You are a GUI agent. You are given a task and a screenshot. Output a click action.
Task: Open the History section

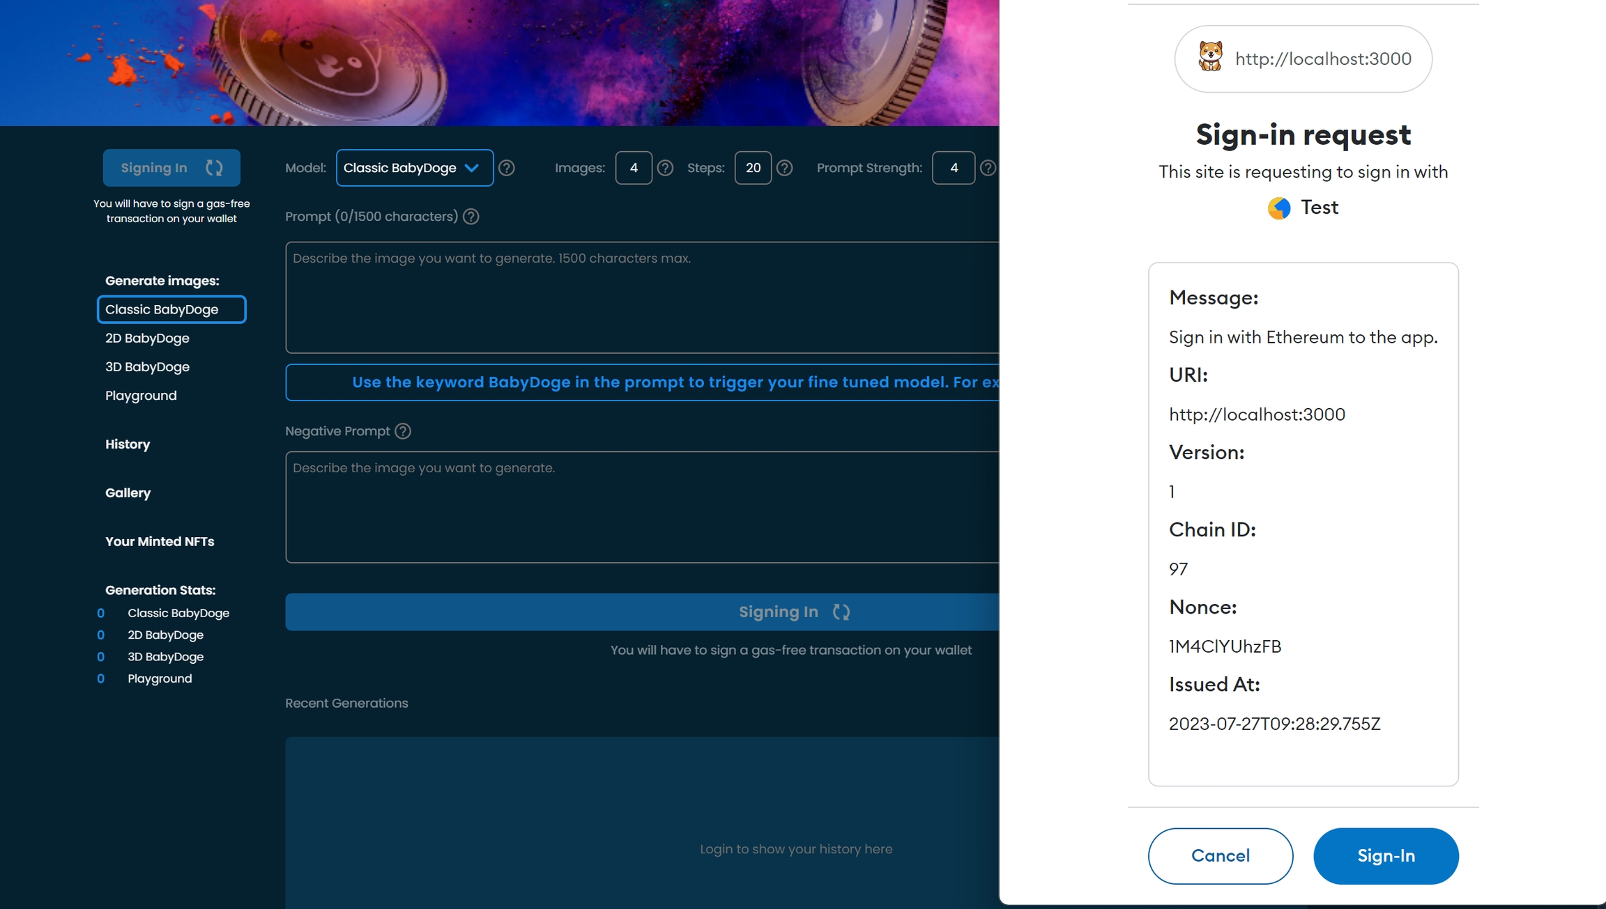[128, 444]
